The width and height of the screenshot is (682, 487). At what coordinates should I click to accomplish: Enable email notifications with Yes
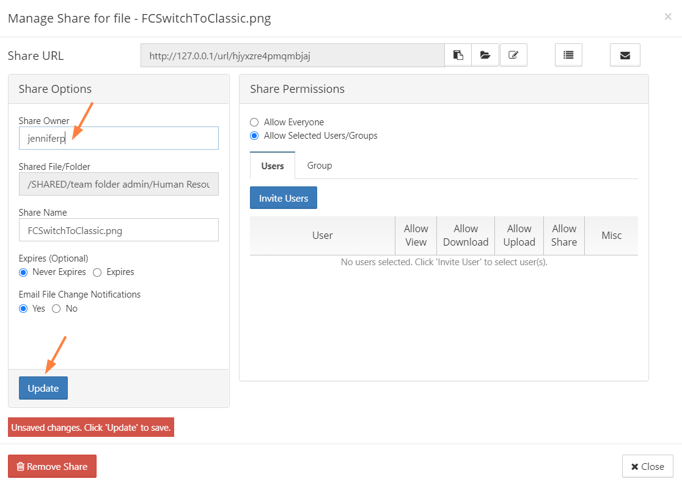tap(23, 309)
